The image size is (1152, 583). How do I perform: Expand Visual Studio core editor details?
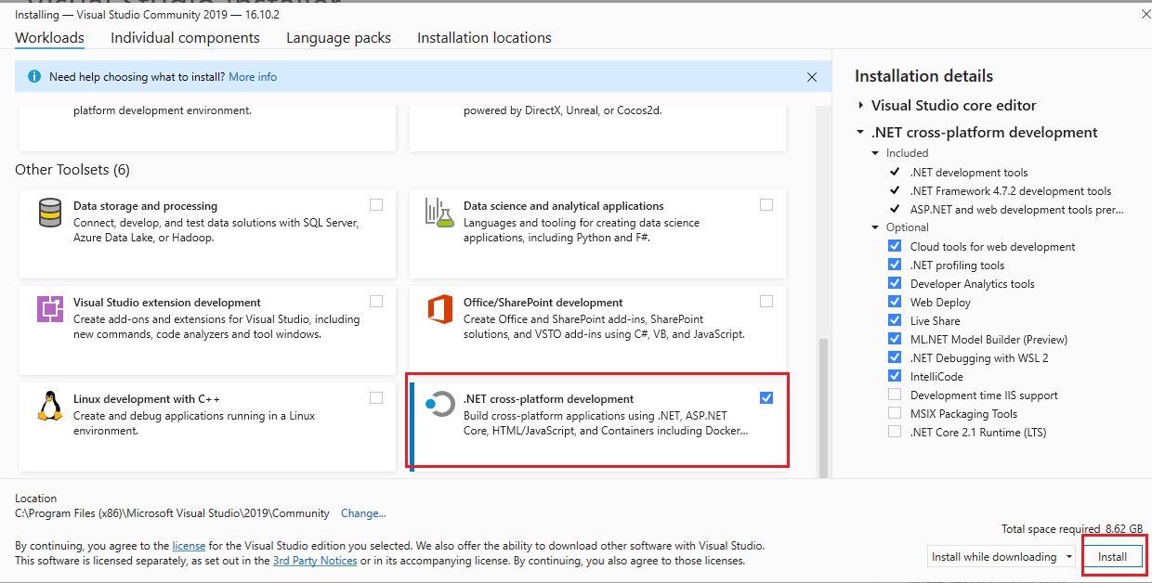coord(861,106)
